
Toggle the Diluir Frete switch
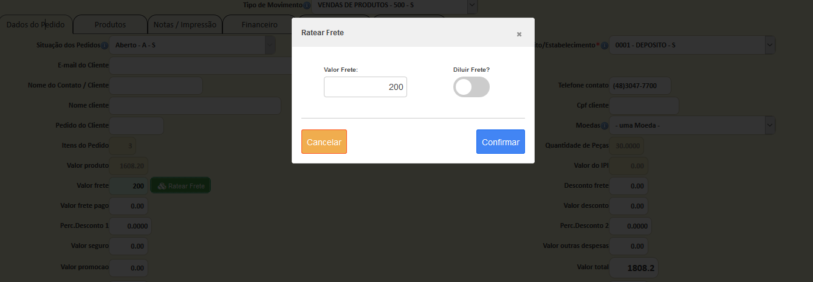point(472,87)
